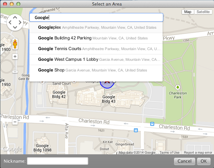214x168 pixels.
Task: Minimize the window with yellow button
Action: coord(12,4)
